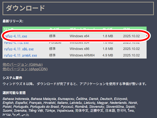157x118 pixels.
Task: Choose Română language
Action: point(81,107)
